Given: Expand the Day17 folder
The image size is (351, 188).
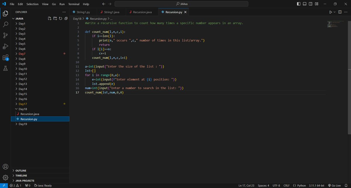Looking at the screenshot, I should click(40, 104).
